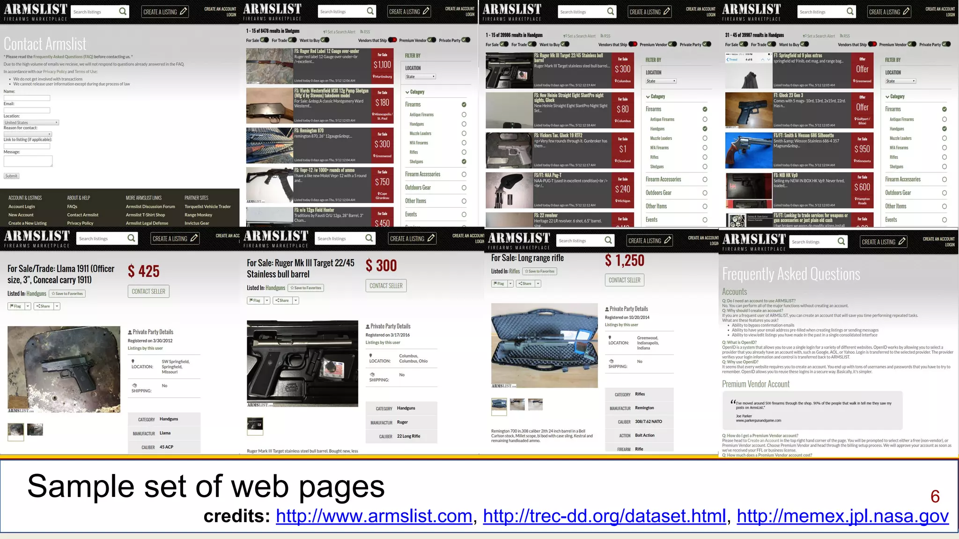959x539 pixels.
Task: Select Rifles radio on Shotguns results page
Action: click(464, 152)
